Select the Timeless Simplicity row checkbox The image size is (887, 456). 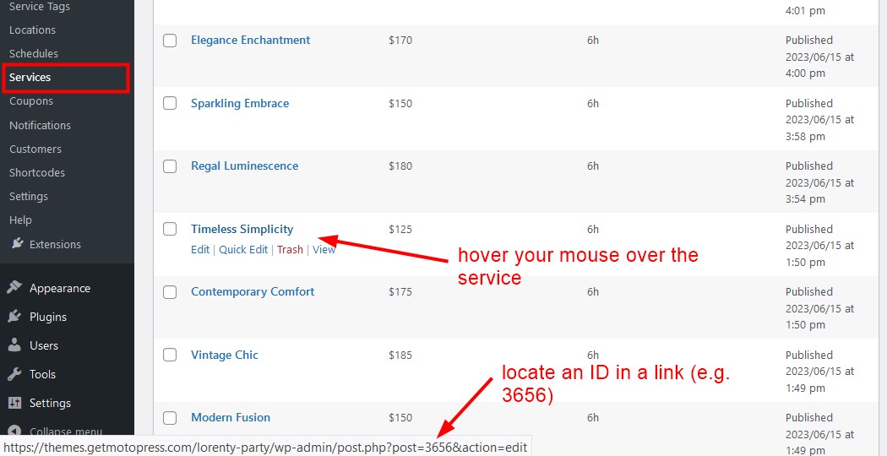point(170,229)
